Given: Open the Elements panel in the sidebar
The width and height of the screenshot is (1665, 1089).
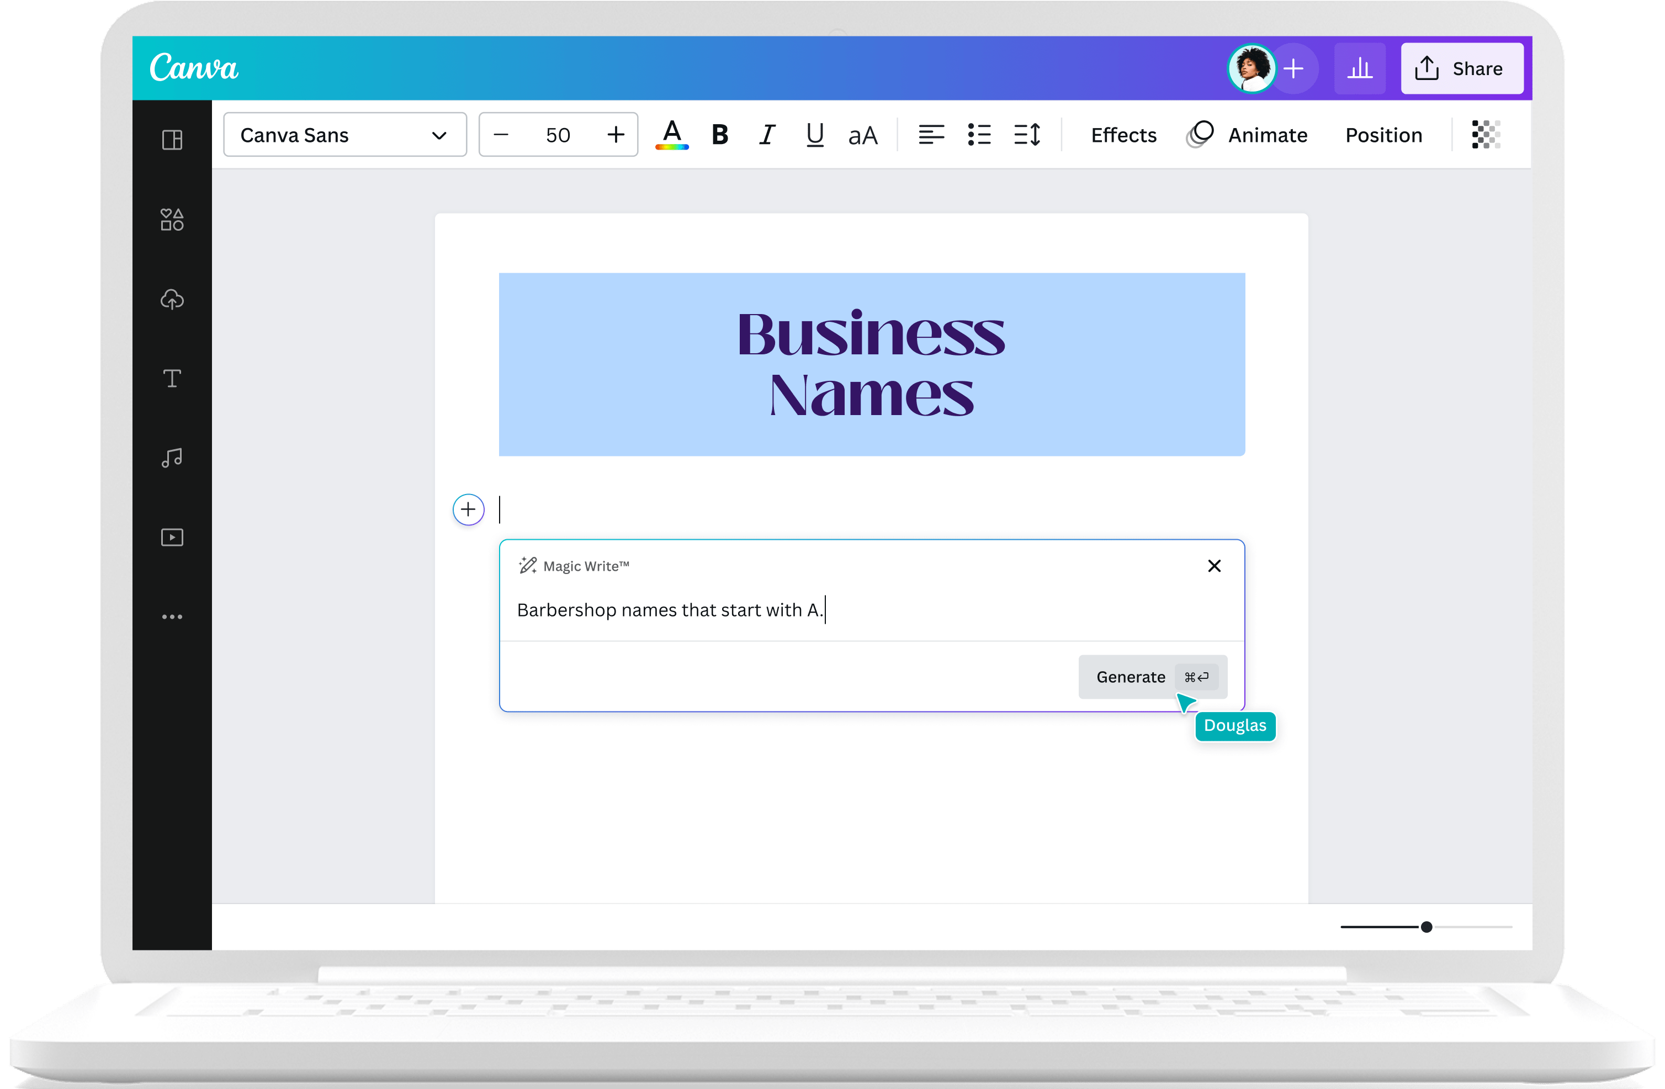Looking at the screenshot, I should [171, 219].
